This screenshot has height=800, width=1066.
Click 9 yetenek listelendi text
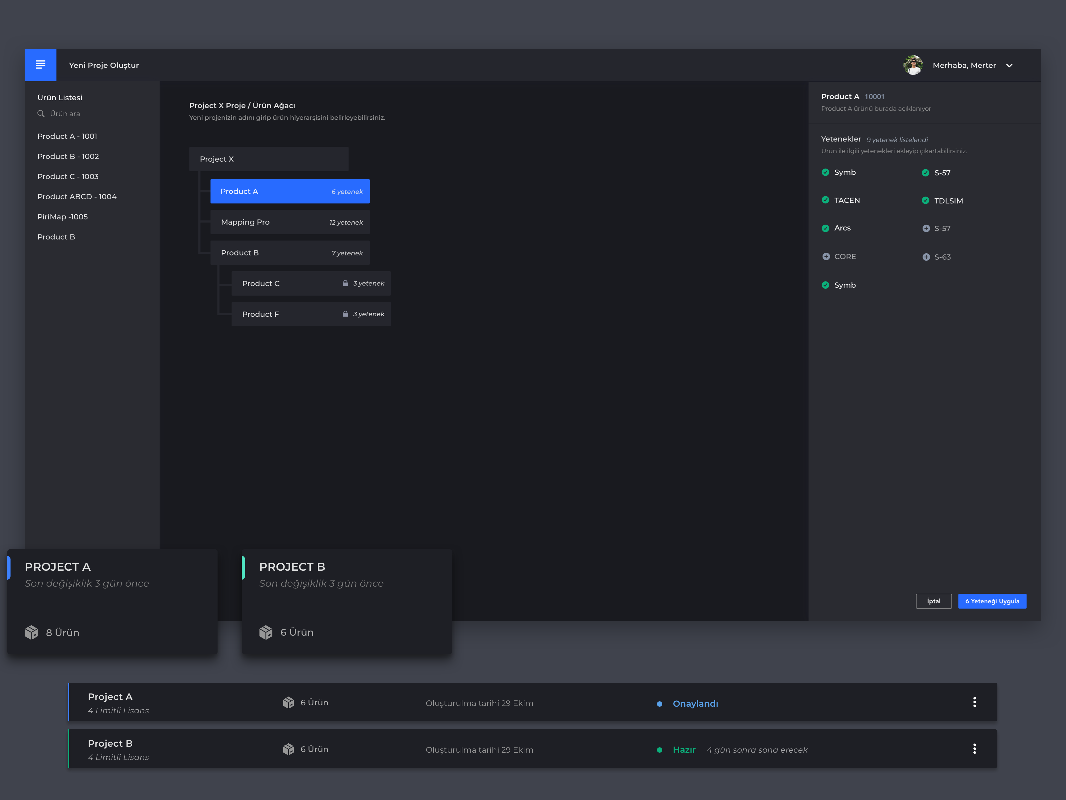click(897, 140)
